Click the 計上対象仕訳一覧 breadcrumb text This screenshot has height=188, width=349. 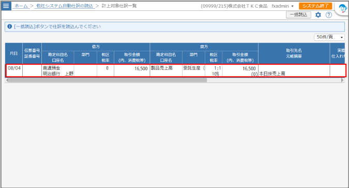pyautogui.click(x=119, y=6)
